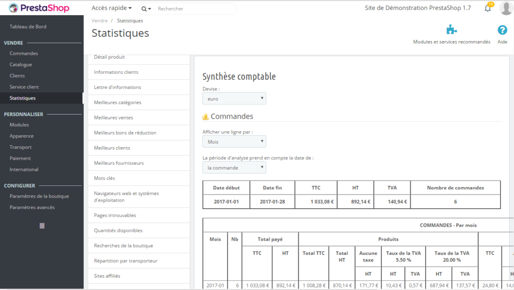Click the search magnifier icon
Image resolution: width=514 pixels, height=290 pixels.
(144, 9)
